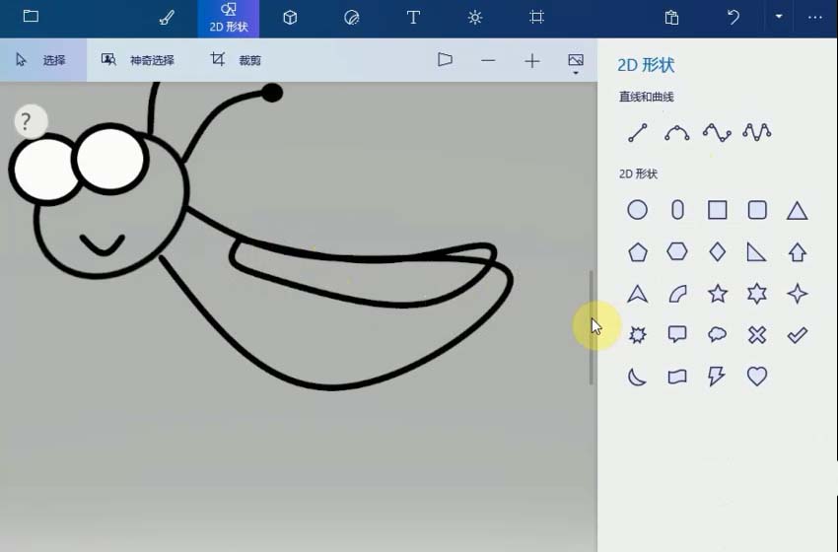Screen dimensions: 838x552
Task: Open the Text tool tab
Action: [x=412, y=18]
